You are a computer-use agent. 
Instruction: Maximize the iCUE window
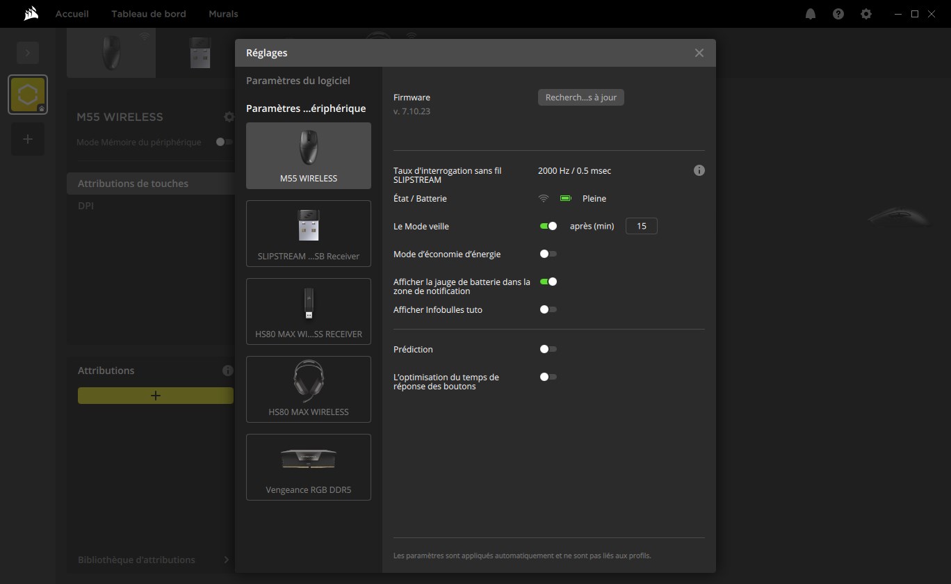915,14
